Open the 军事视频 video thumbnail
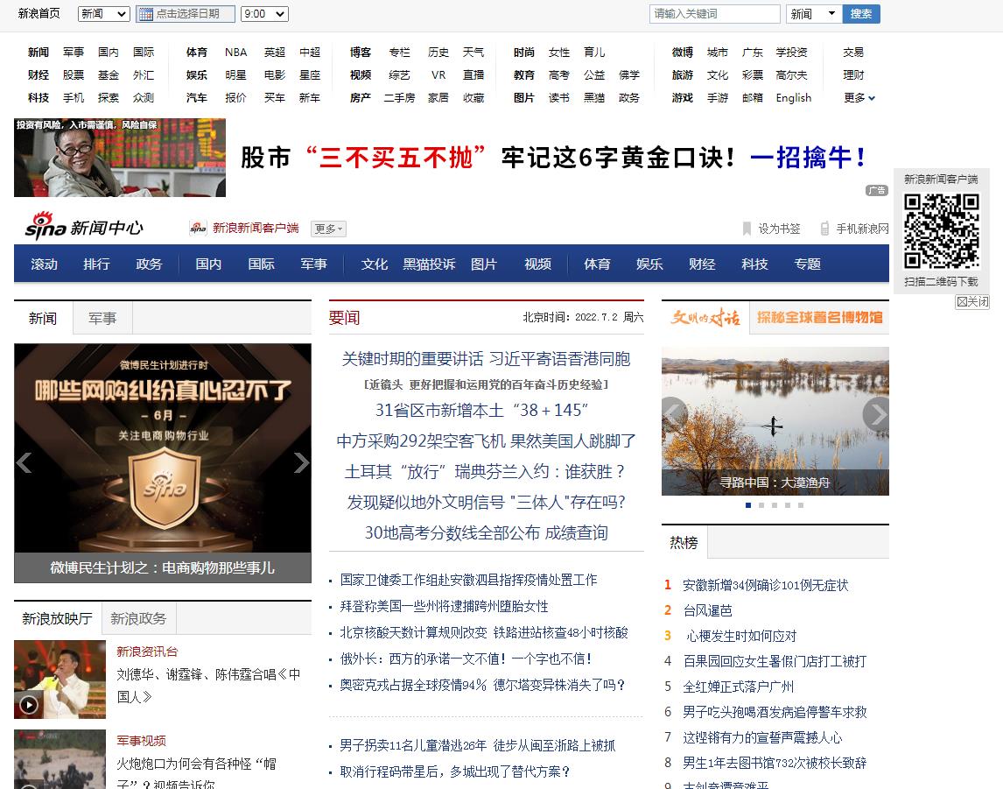This screenshot has height=789, width=1003. pyautogui.click(x=60, y=759)
